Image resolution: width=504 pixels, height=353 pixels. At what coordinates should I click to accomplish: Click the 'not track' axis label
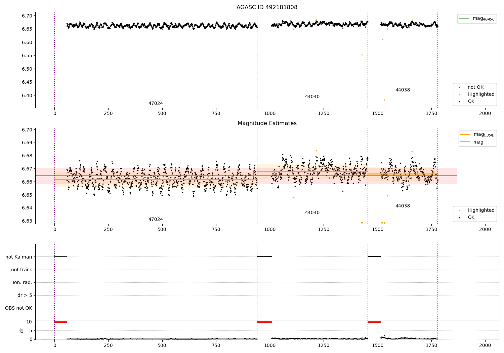[22, 270]
